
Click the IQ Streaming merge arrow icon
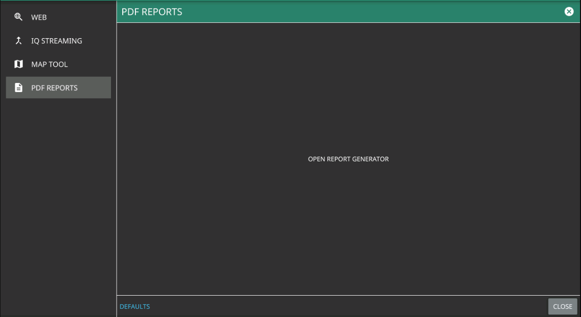point(18,41)
